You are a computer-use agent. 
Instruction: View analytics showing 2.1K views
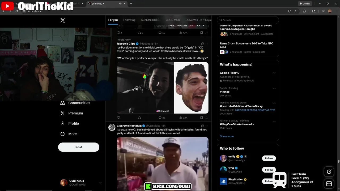(x=183, y=118)
